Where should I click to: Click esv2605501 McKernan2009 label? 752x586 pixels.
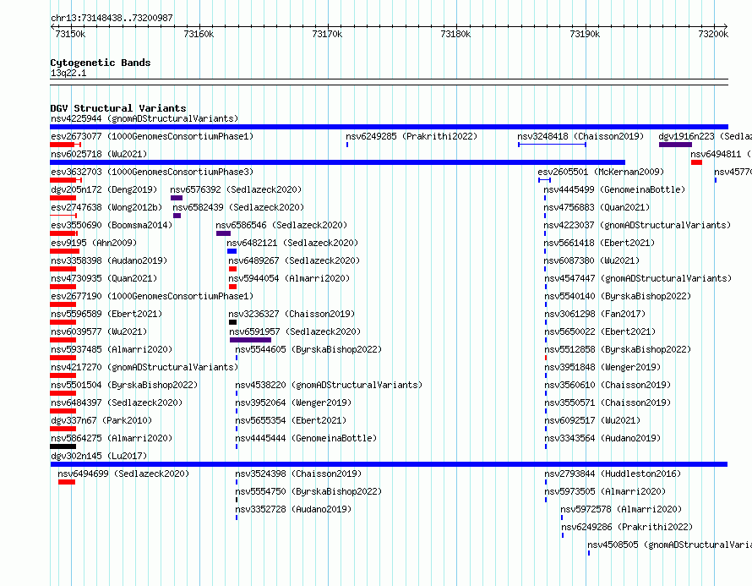601,172
